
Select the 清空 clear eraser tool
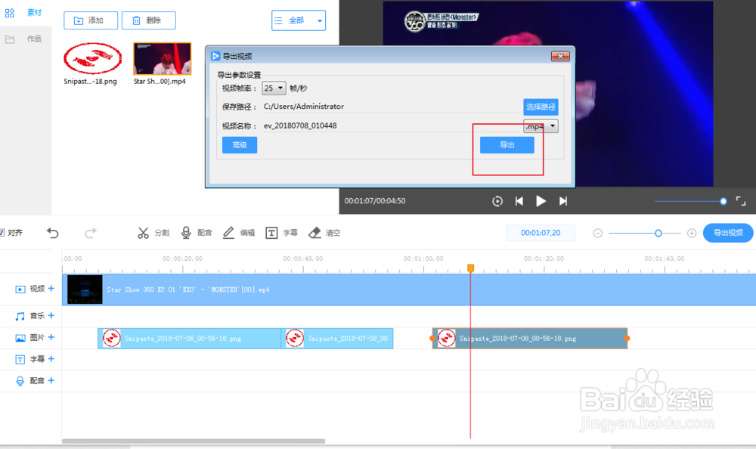click(x=324, y=233)
